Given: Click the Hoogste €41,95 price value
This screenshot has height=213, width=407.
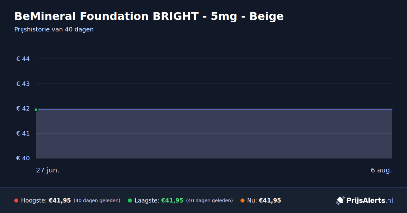Looking at the screenshot, I should [x=60, y=200].
